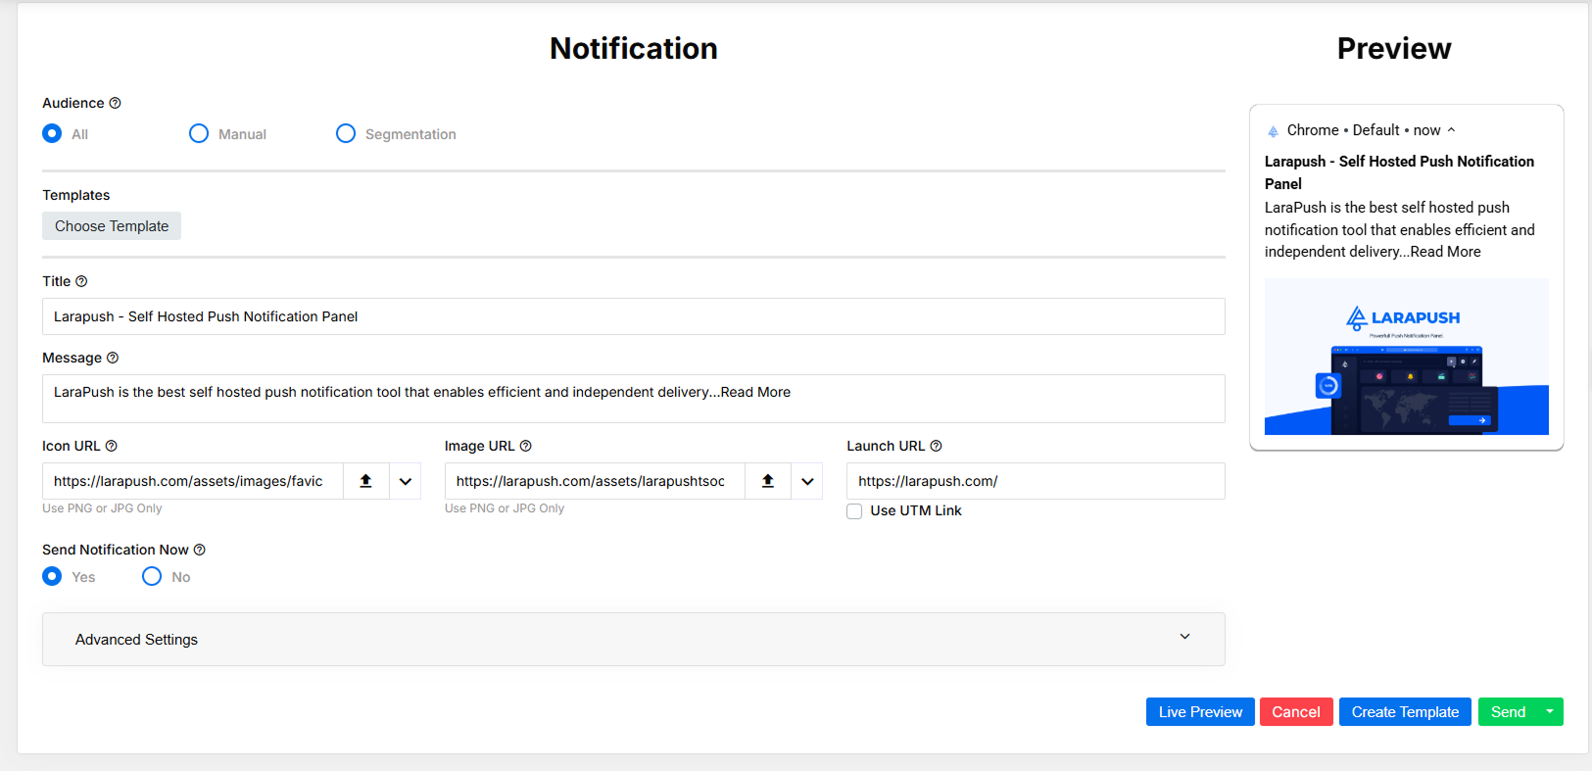Click the Message help question-mark icon
Viewport: 1592px width, 771px height.
click(x=113, y=358)
